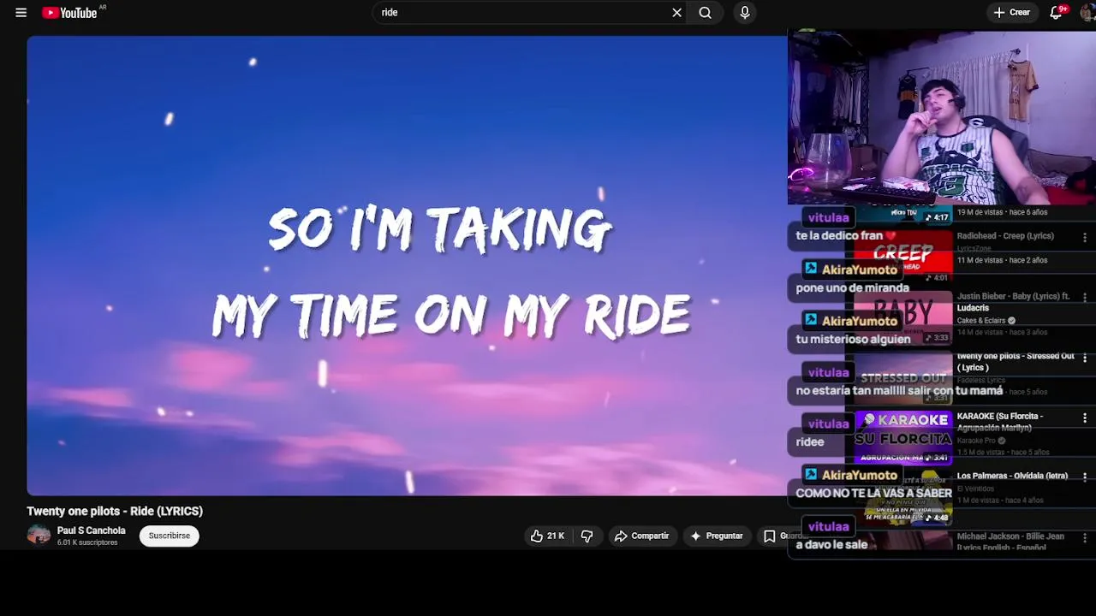Image resolution: width=1096 pixels, height=616 pixels.
Task: Click the magnifier search button
Action: point(705,13)
